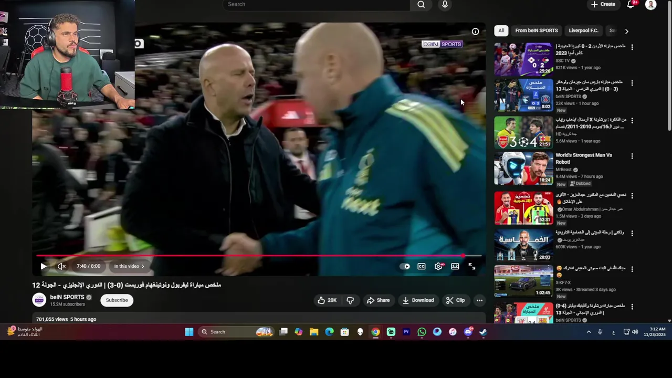Open more actions three-dot menu
The width and height of the screenshot is (672, 378).
[x=479, y=300]
